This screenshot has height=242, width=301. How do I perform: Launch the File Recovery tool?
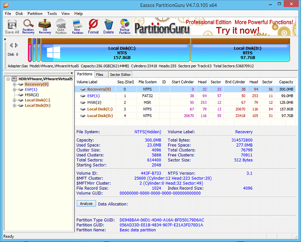[x=45, y=27]
